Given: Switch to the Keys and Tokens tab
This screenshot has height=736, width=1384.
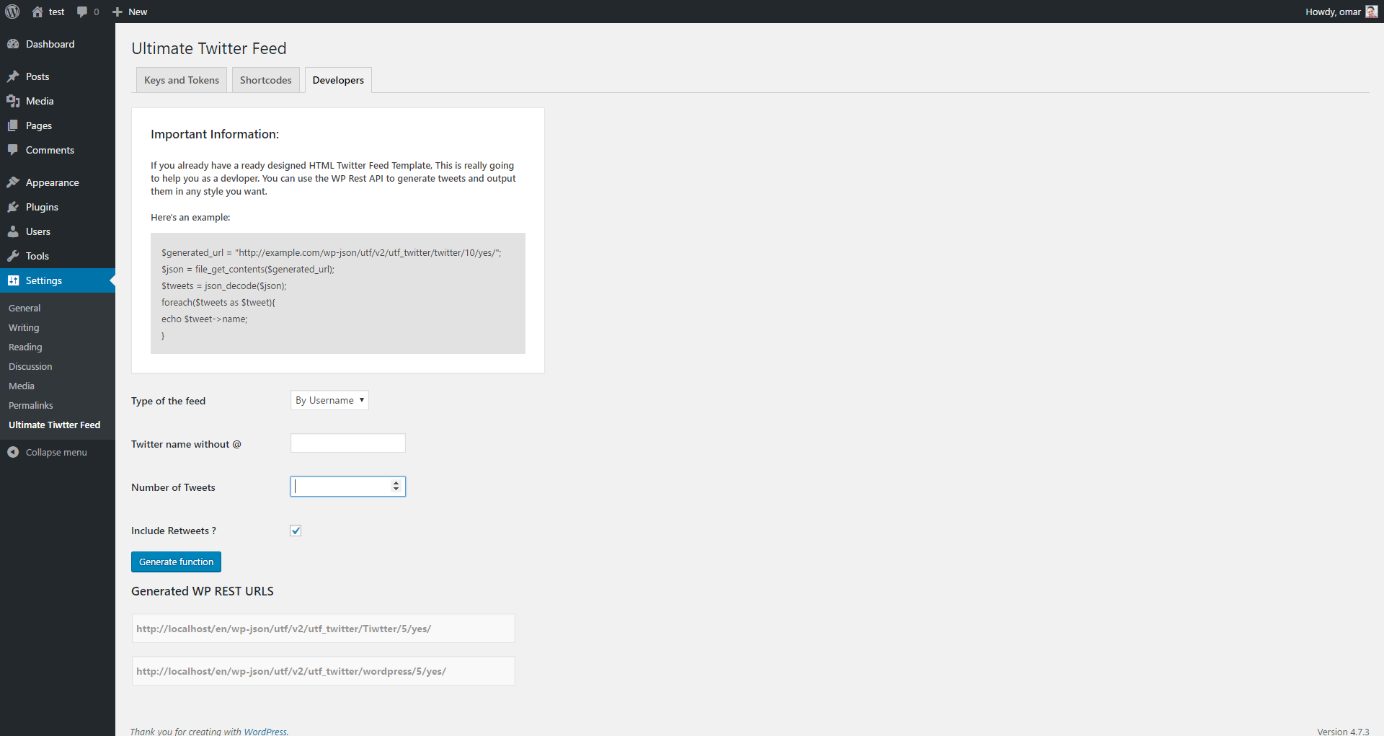Looking at the screenshot, I should [x=182, y=80].
